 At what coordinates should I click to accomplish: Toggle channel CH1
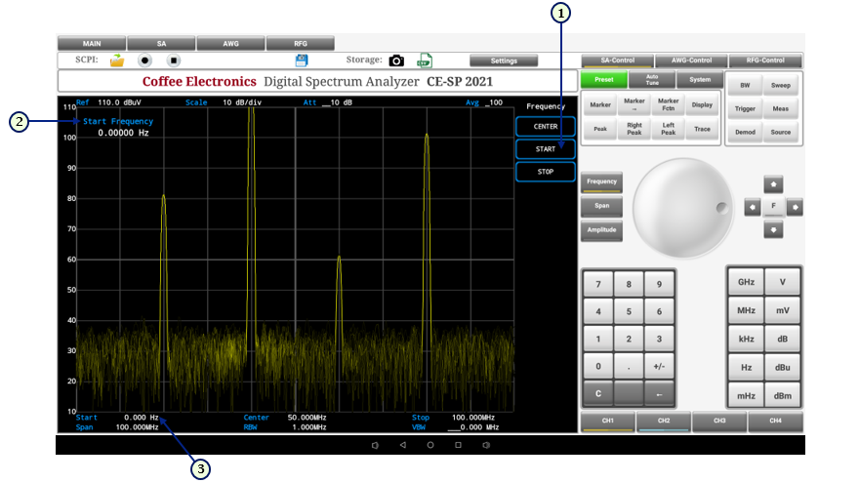(x=608, y=421)
